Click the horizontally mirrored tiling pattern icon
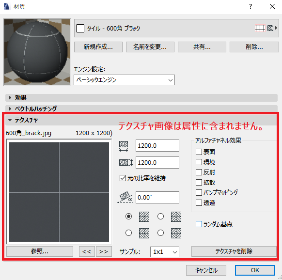 coord(176,217)
